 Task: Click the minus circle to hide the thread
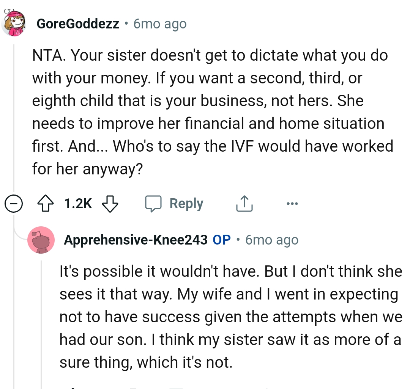pyautogui.click(x=14, y=204)
